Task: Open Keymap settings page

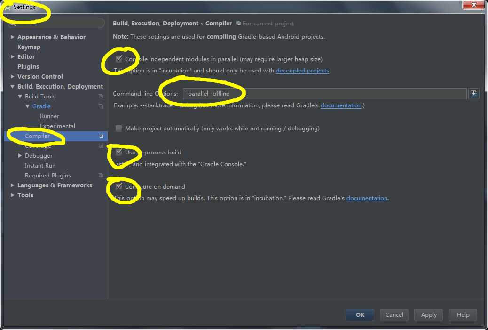Action: point(29,47)
